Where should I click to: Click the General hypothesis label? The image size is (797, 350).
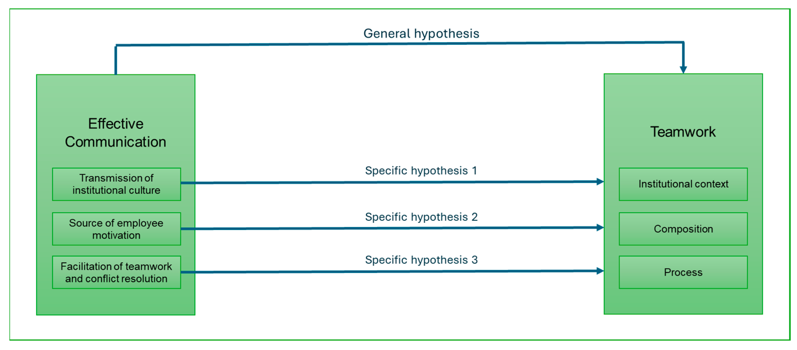click(421, 34)
